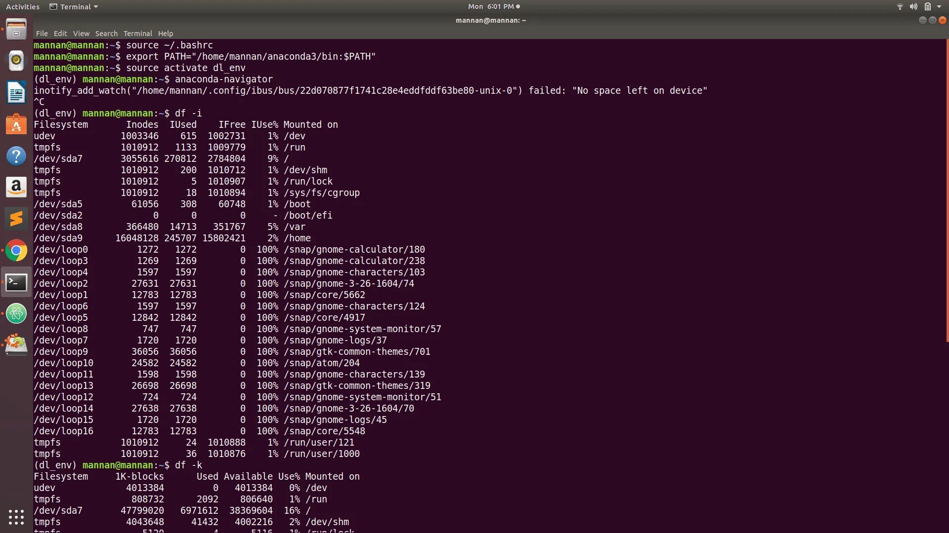
Task: Launch Rhythmbox from the dock
Action: pyautogui.click(x=16, y=61)
